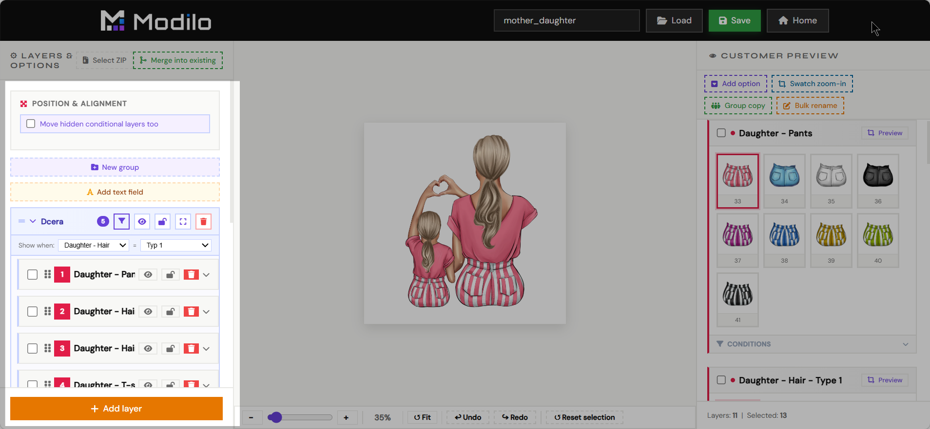Zoom in with plus button

[346, 417]
